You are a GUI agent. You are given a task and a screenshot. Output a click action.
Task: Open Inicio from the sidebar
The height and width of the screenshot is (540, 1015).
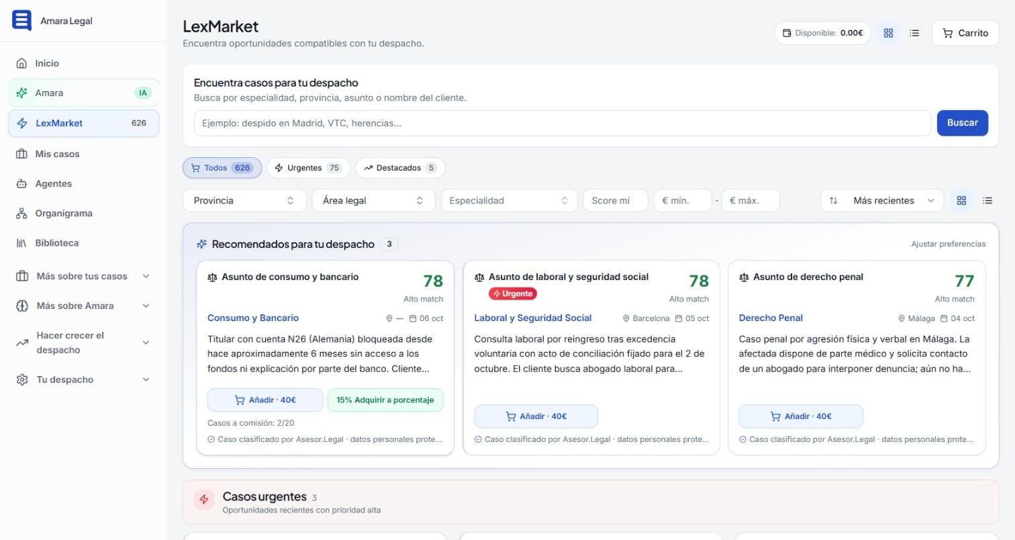pos(83,63)
